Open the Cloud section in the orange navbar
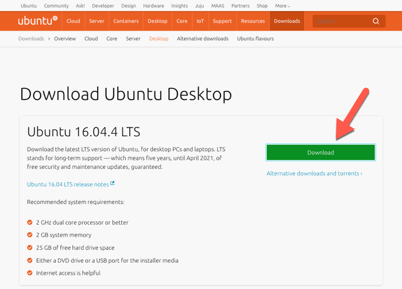The height and width of the screenshot is (289, 402). pos(74,21)
